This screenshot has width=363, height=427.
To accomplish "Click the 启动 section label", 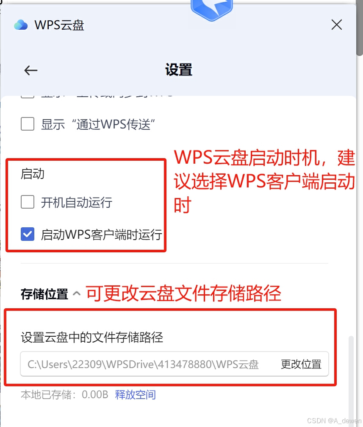I will pyautogui.click(x=33, y=174).
